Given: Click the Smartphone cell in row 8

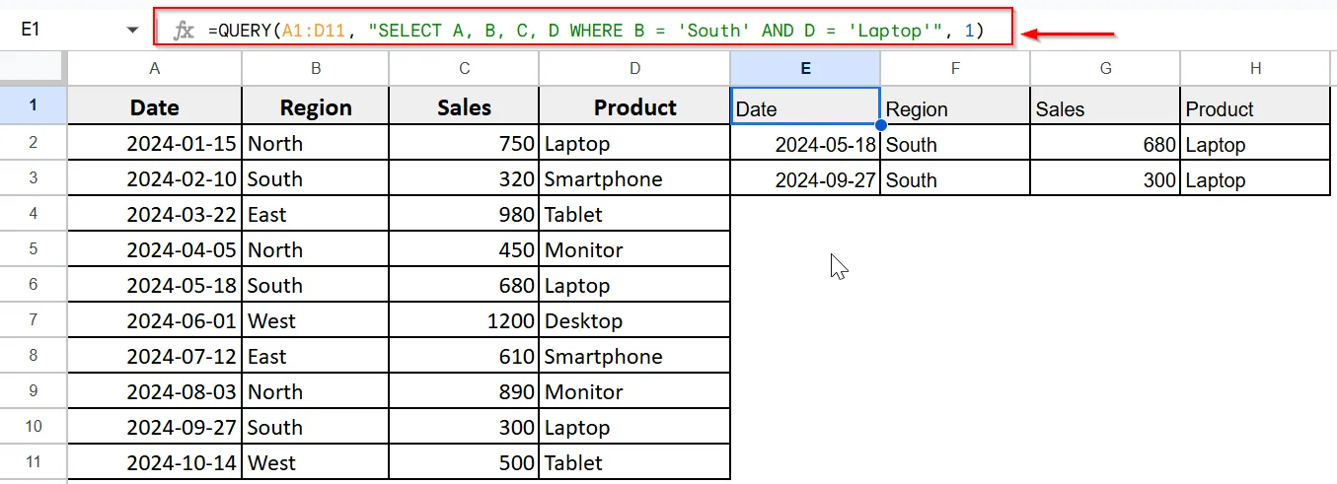Looking at the screenshot, I should tap(634, 356).
